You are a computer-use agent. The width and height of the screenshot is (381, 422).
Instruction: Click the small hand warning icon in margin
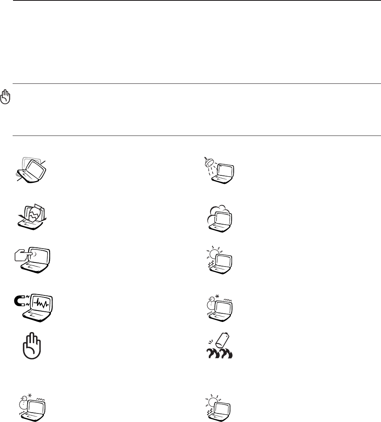[x=5, y=96]
